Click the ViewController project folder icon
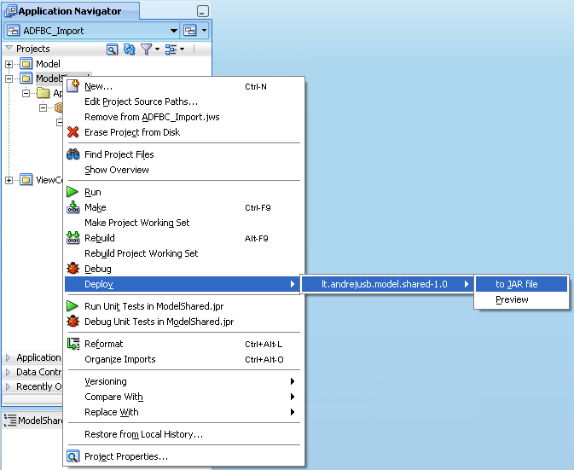Image resolution: width=574 pixels, height=470 pixels. tap(26, 180)
